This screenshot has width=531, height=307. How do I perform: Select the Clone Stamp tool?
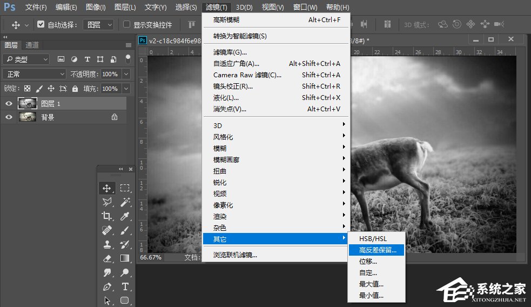pyautogui.click(x=107, y=244)
